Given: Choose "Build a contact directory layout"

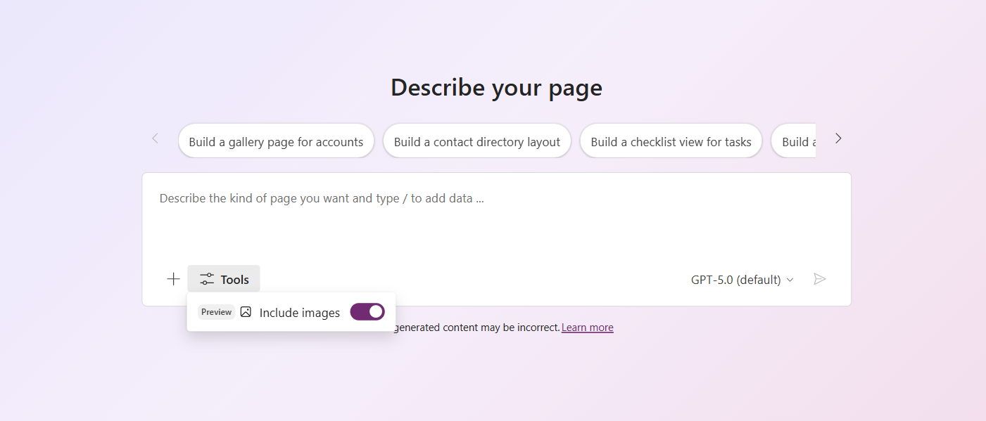Looking at the screenshot, I should pyautogui.click(x=476, y=141).
